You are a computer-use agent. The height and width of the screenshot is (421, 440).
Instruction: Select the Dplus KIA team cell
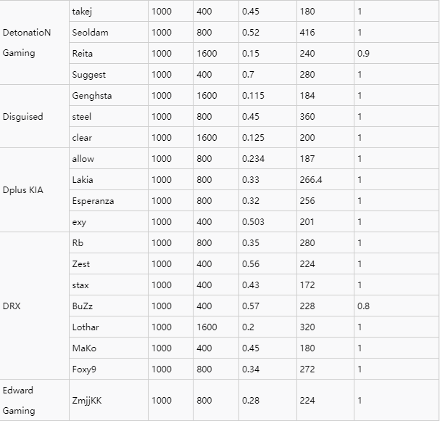[x=23, y=190]
